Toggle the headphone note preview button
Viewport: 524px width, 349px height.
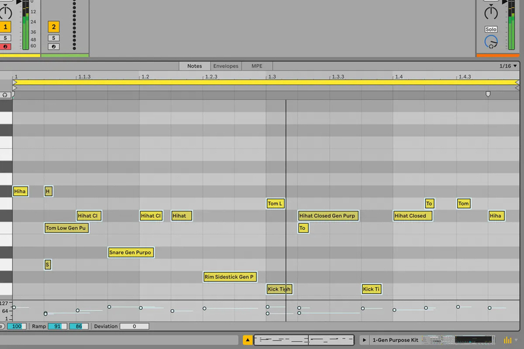pos(5,95)
